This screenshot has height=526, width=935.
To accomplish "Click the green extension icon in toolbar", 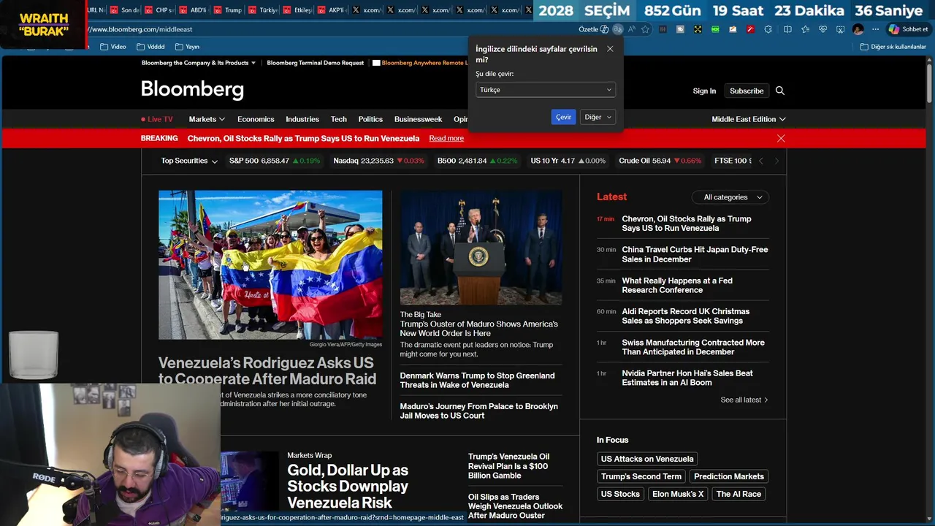I will 715,29.
